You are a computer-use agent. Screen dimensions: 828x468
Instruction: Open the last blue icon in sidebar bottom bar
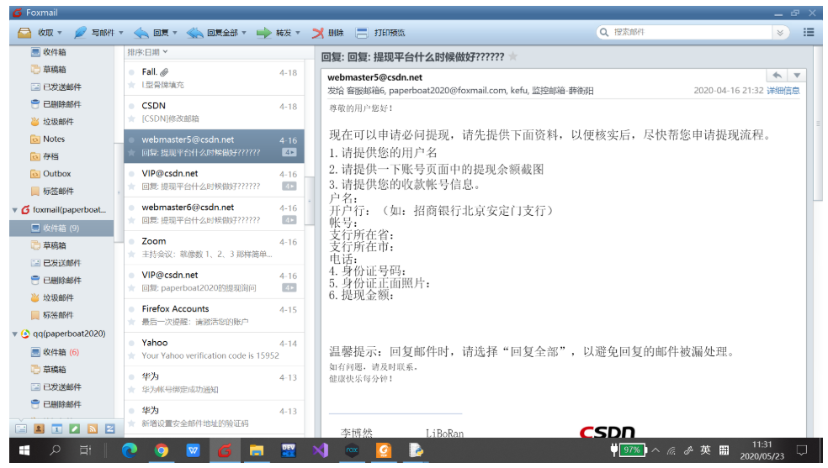click(110, 429)
